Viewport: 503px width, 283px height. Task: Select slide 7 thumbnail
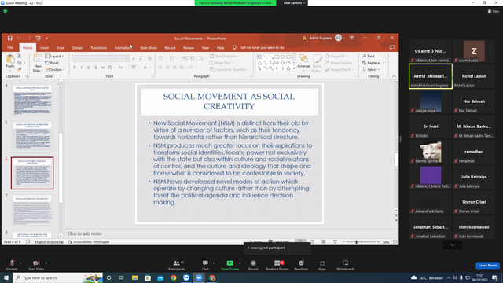tap(32, 210)
